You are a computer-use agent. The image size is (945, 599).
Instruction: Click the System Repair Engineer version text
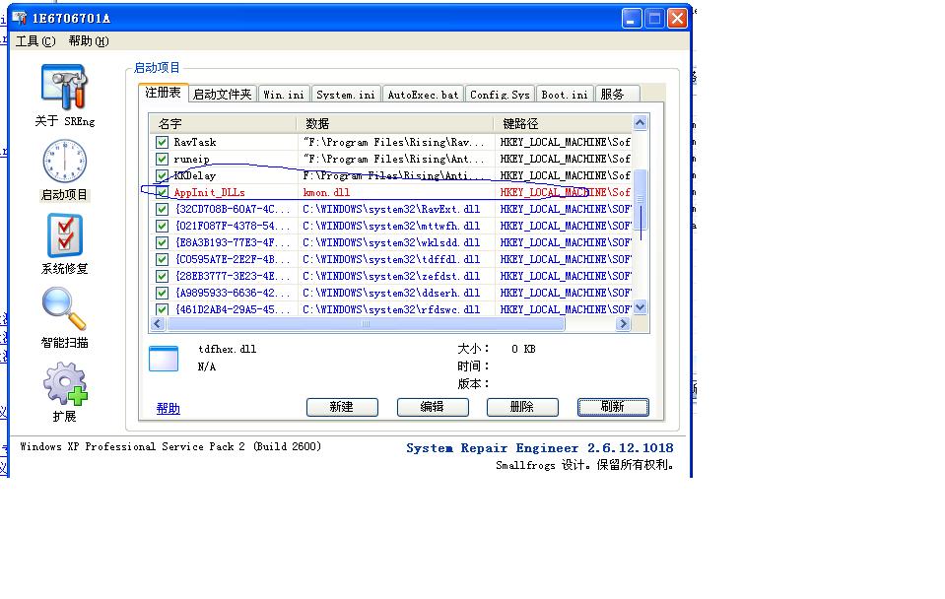click(539, 448)
